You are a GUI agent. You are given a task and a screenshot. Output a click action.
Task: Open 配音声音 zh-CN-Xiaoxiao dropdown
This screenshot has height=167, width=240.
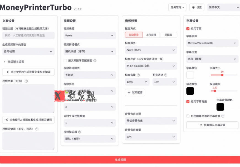pyautogui.click(x=151, y=66)
